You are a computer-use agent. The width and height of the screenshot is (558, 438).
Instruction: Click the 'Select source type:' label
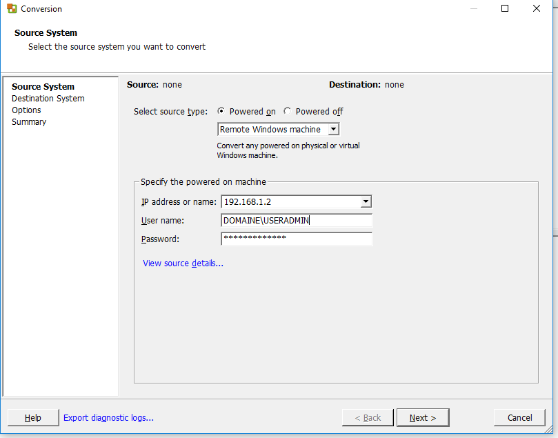coord(170,112)
